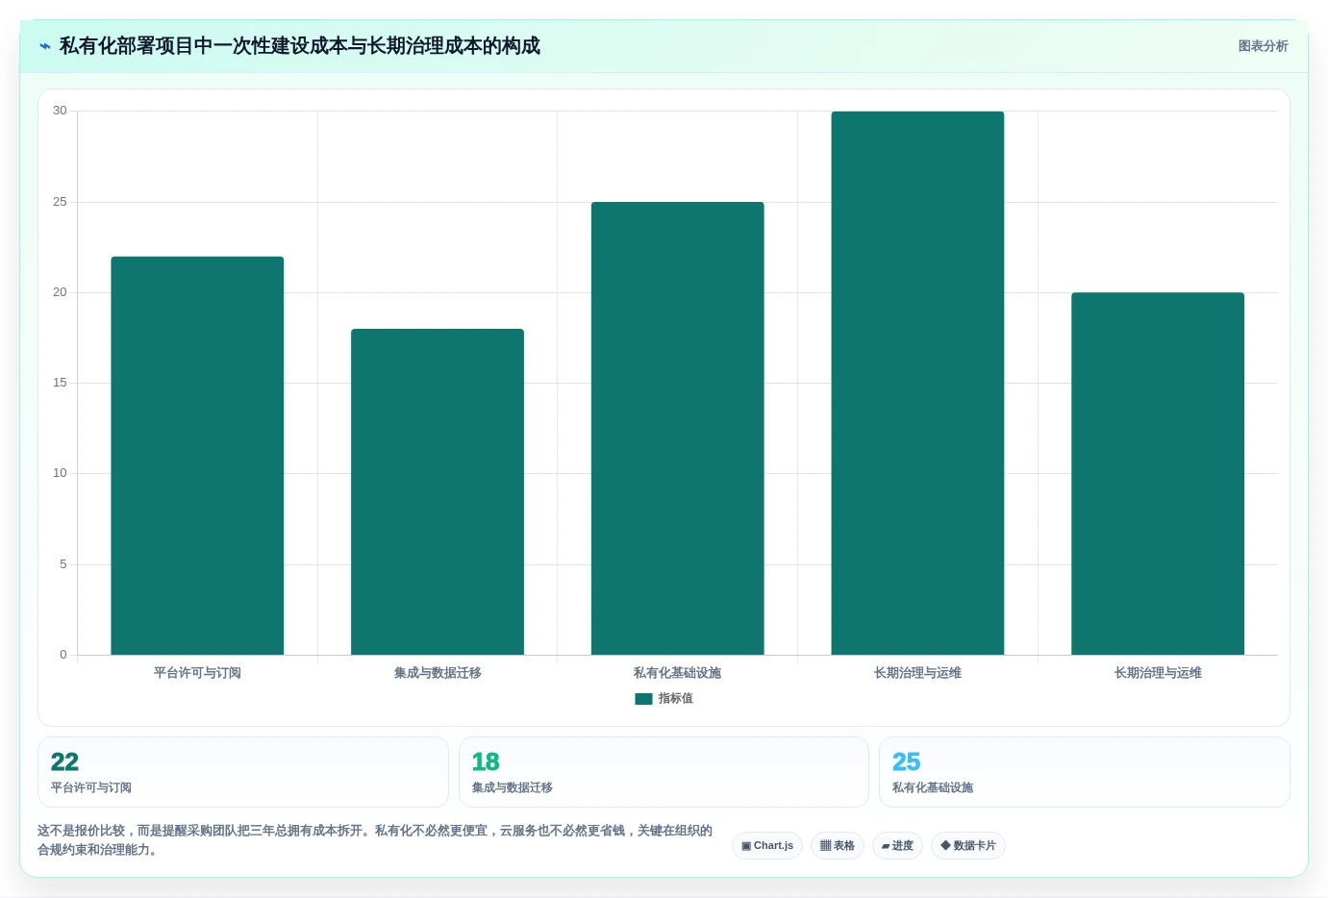The height and width of the screenshot is (898, 1328).
Task: Open the data card showing 22
Action: [x=243, y=772]
